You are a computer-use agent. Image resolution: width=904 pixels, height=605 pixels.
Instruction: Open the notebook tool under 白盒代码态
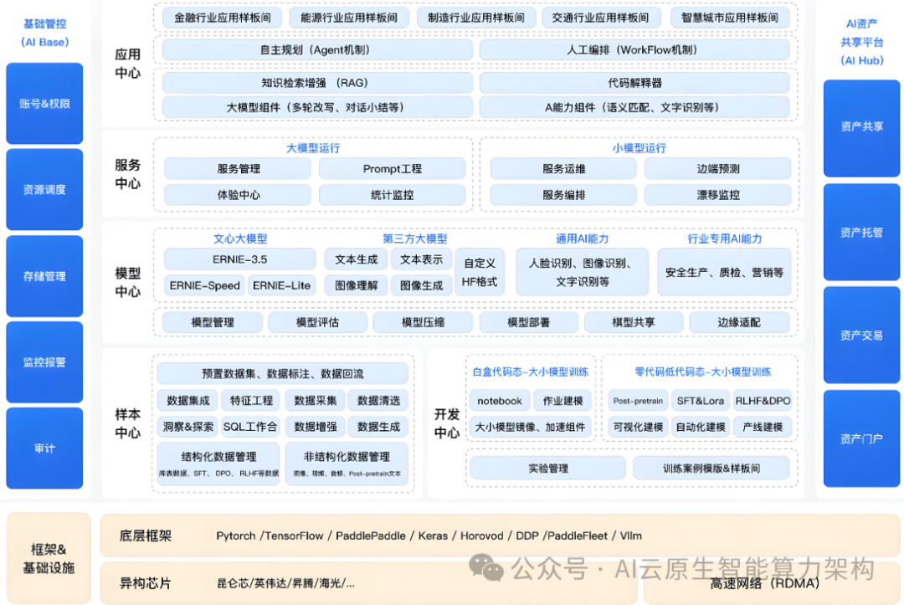pyautogui.click(x=499, y=401)
